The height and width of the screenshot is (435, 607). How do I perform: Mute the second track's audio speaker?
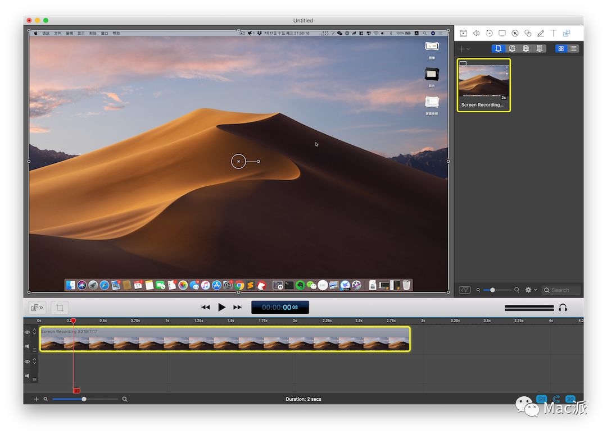27,376
